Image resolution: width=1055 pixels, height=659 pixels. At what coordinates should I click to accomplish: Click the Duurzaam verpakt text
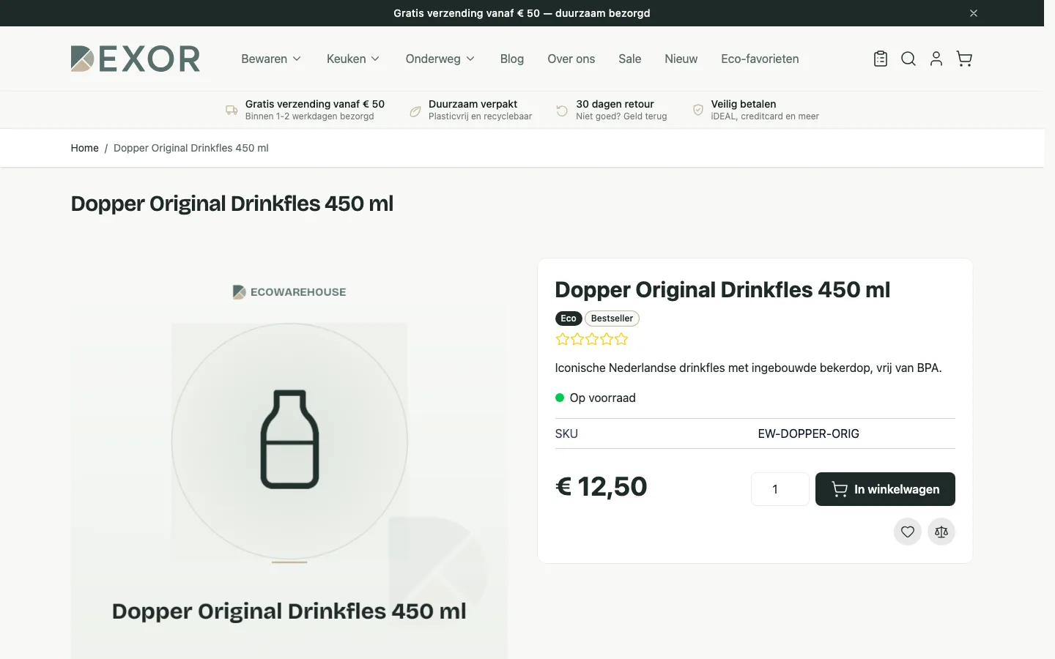click(473, 104)
